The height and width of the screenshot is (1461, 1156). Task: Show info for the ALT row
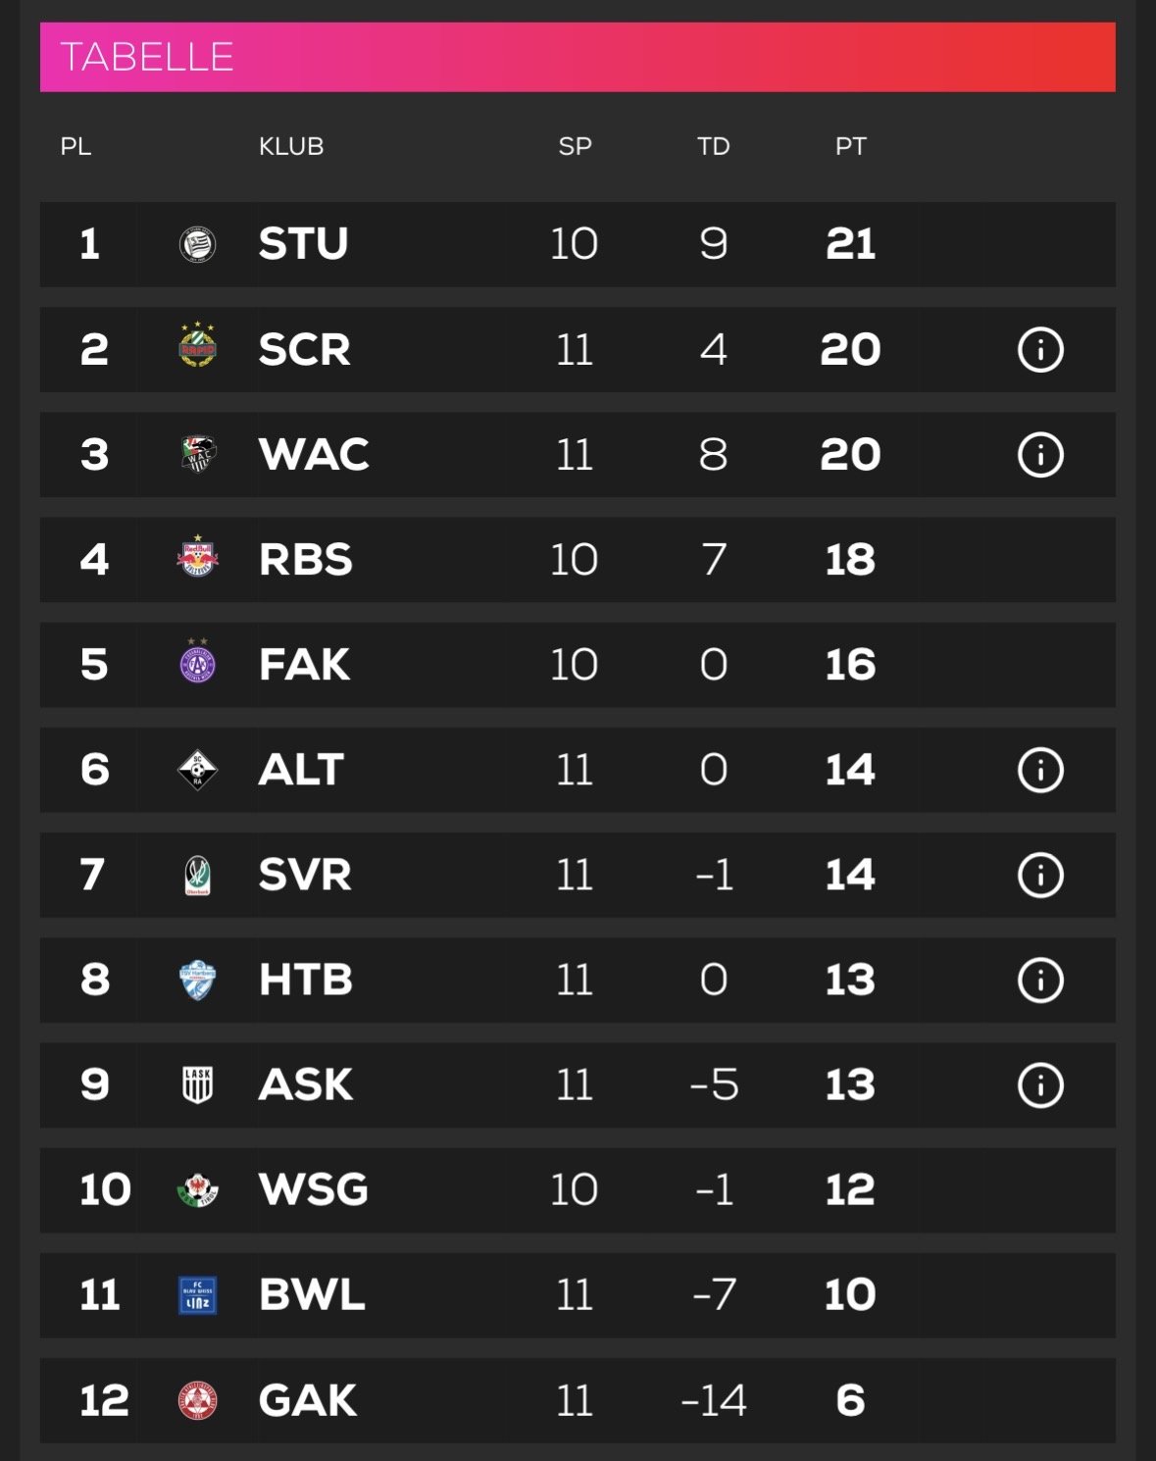coord(1040,770)
